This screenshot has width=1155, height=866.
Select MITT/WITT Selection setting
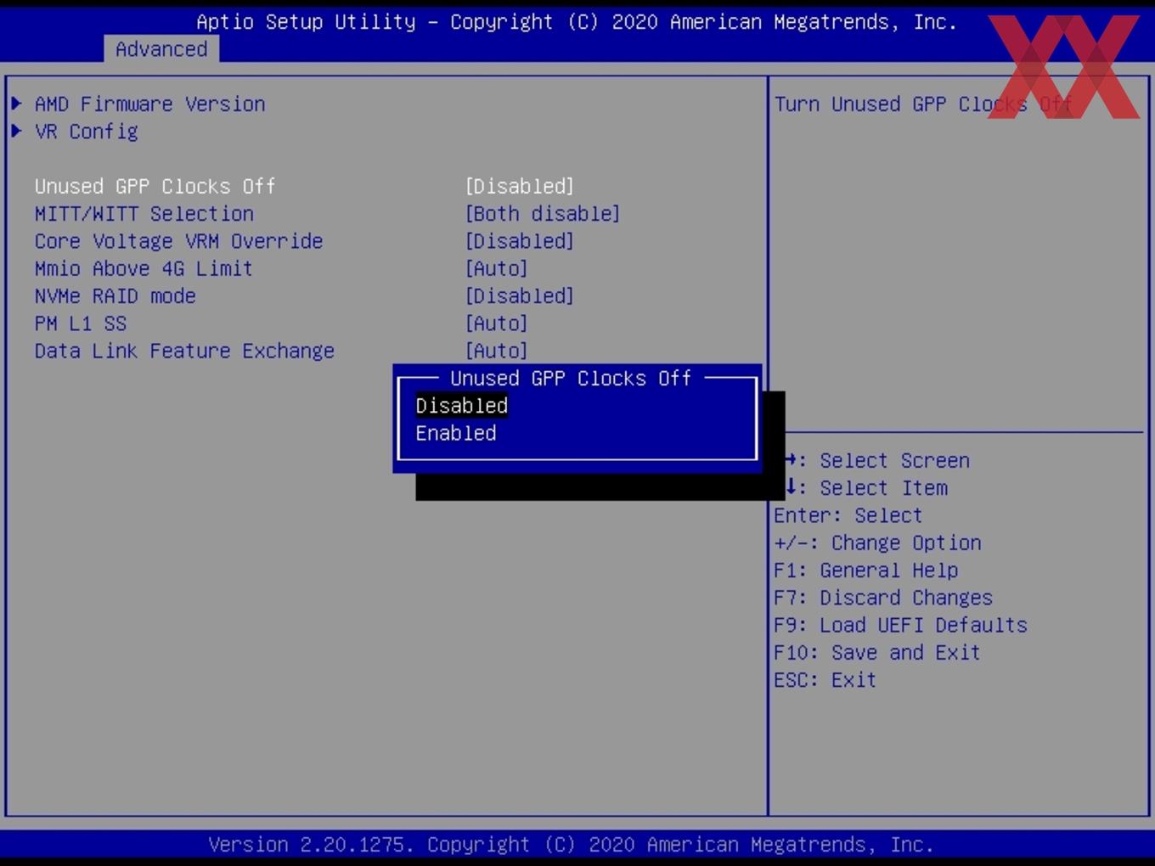pos(144,214)
